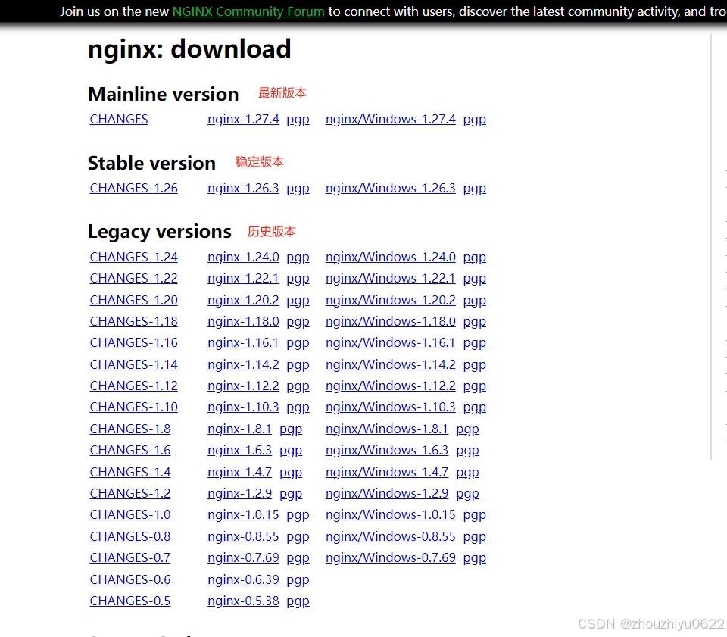727x637 pixels.
Task: Download nginx-1.8.1
Action: pyautogui.click(x=240, y=429)
